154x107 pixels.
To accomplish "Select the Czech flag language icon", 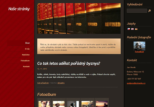I will 129,29.
